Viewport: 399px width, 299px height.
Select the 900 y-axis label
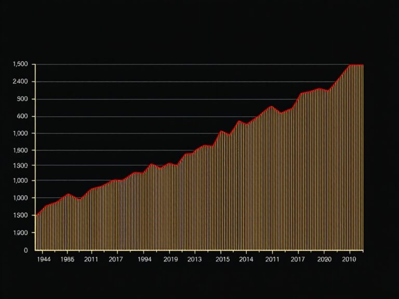[x=22, y=99]
